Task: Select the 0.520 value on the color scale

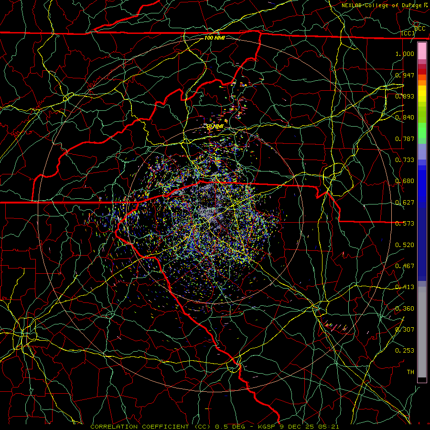Action: (x=405, y=245)
